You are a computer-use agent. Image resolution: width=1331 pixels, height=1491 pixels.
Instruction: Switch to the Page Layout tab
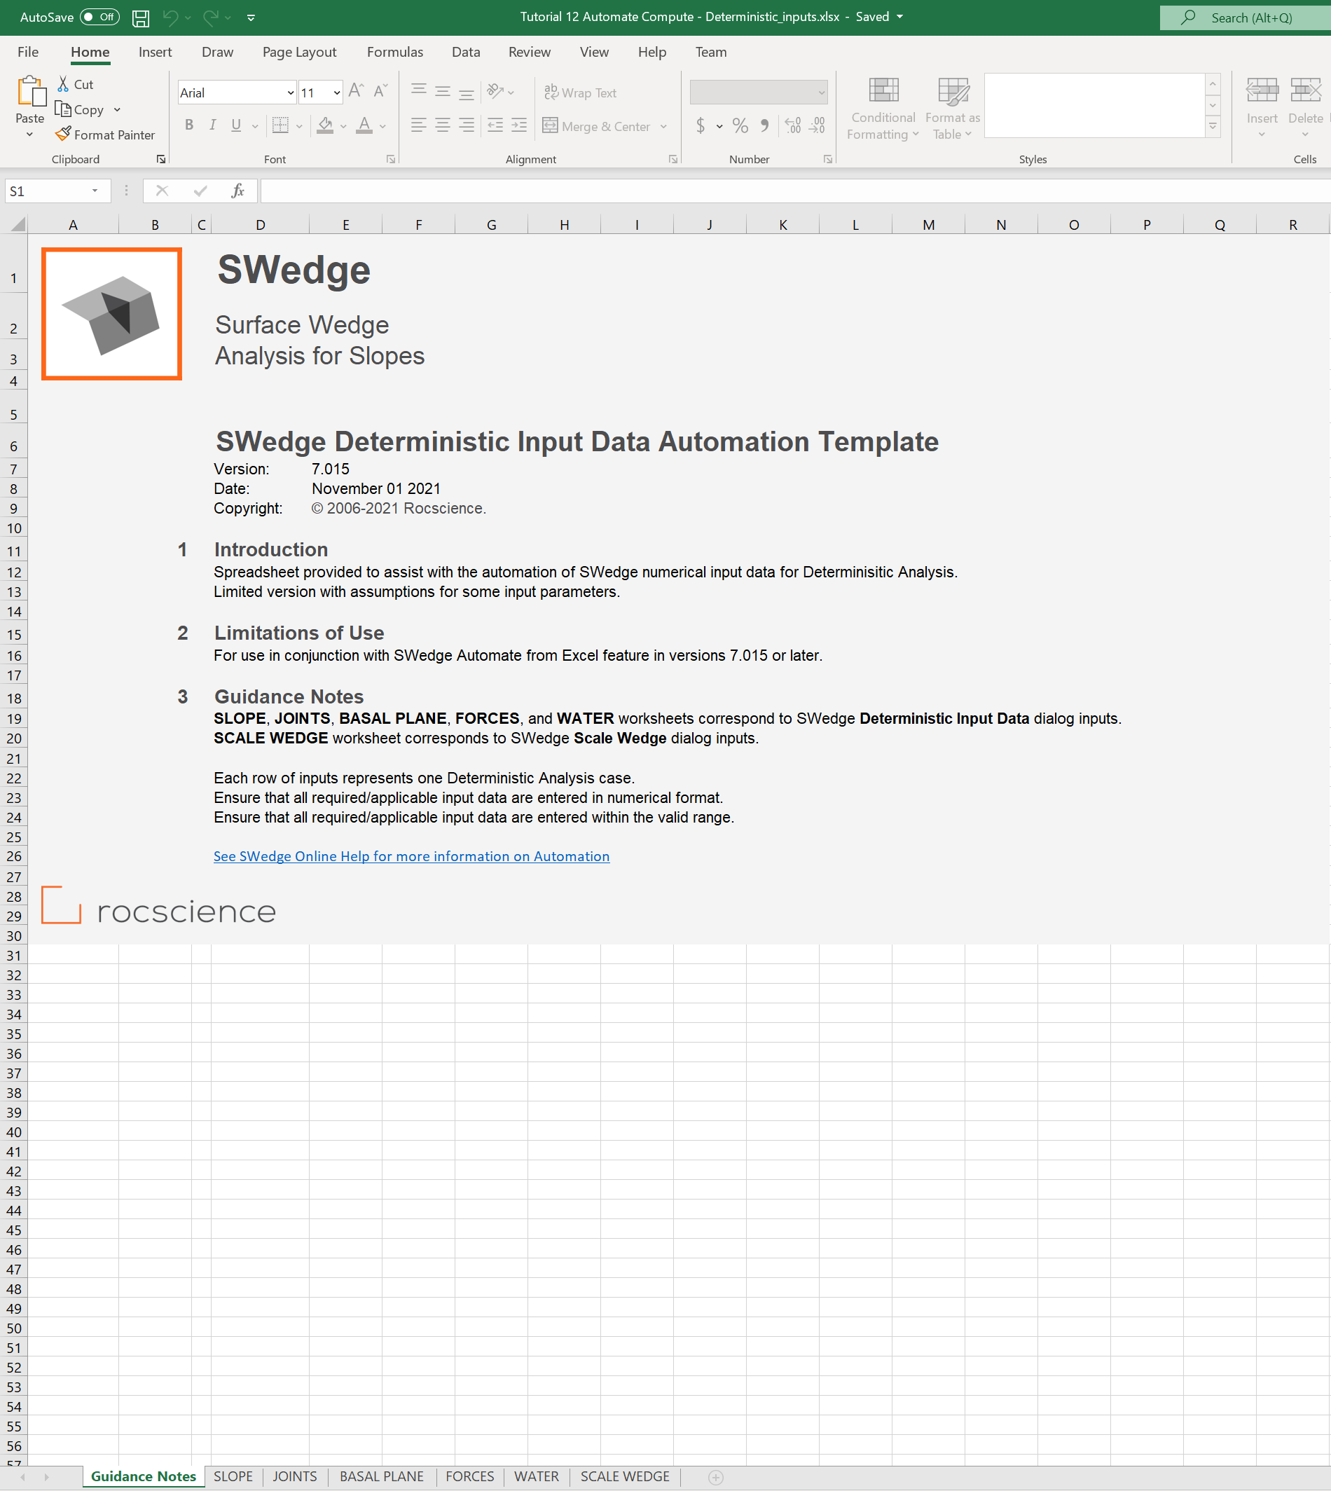tap(299, 52)
